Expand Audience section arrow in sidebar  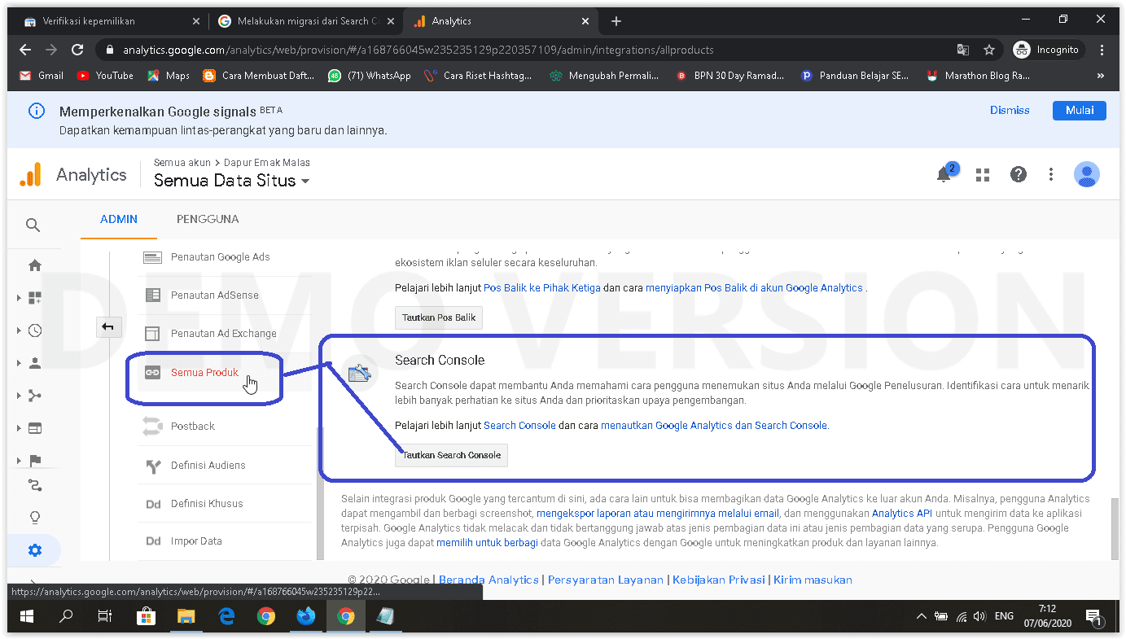pyautogui.click(x=19, y=363)
